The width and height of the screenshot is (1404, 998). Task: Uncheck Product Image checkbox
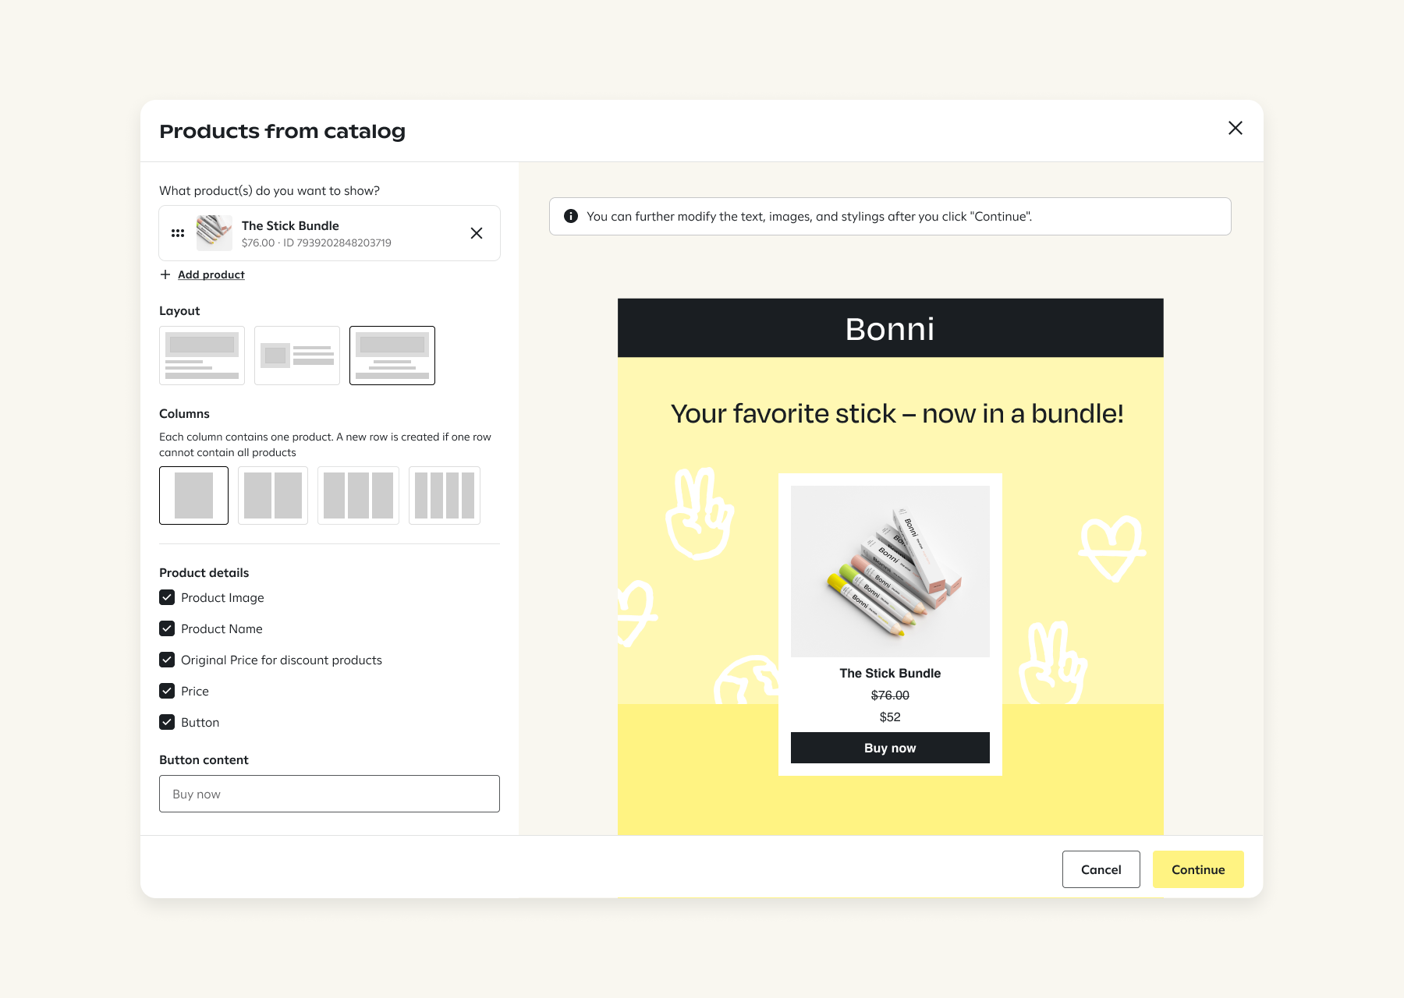(x=167, y=597)
